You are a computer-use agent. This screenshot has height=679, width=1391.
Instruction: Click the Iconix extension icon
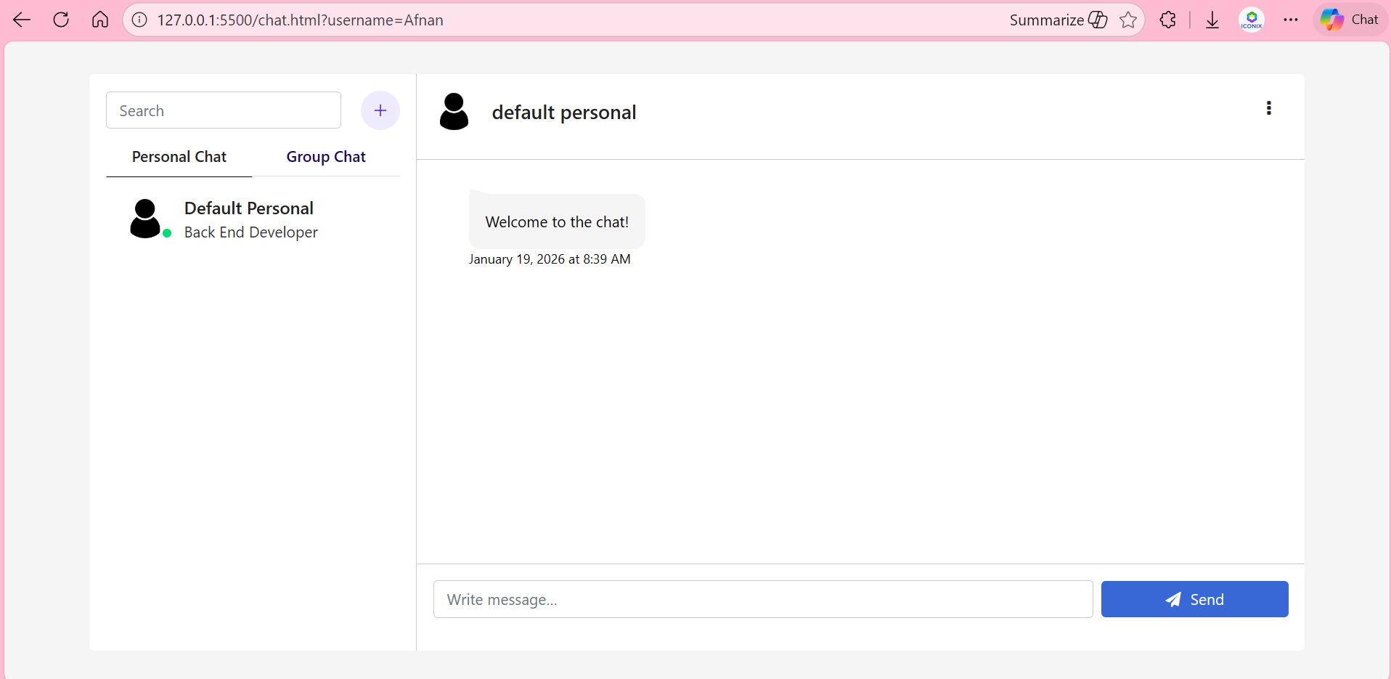click(x=1251, y=20)
